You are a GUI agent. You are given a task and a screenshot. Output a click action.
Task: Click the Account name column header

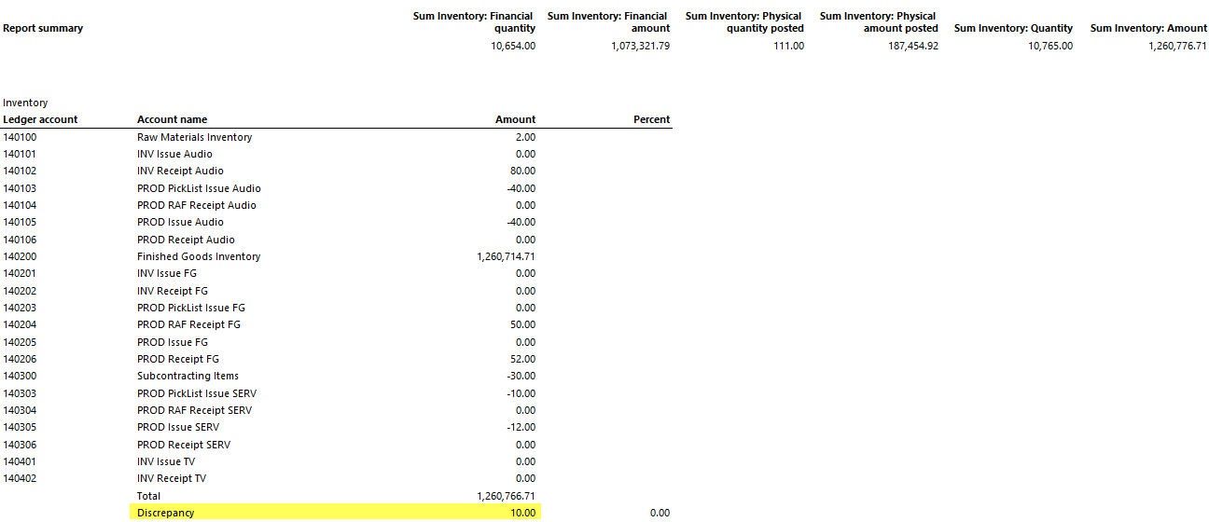172,119
